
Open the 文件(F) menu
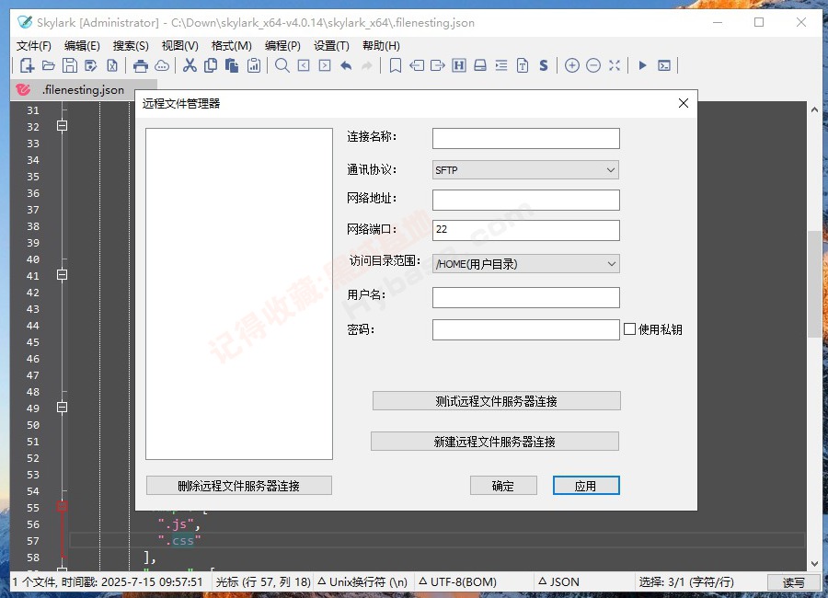tap(34, 46)
